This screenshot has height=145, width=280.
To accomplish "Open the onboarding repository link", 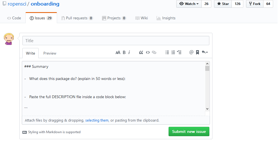I will click(45, 4).
